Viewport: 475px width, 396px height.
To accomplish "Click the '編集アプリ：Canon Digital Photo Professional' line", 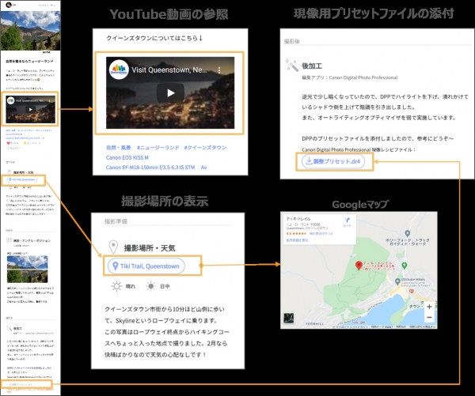I will 350,77.
